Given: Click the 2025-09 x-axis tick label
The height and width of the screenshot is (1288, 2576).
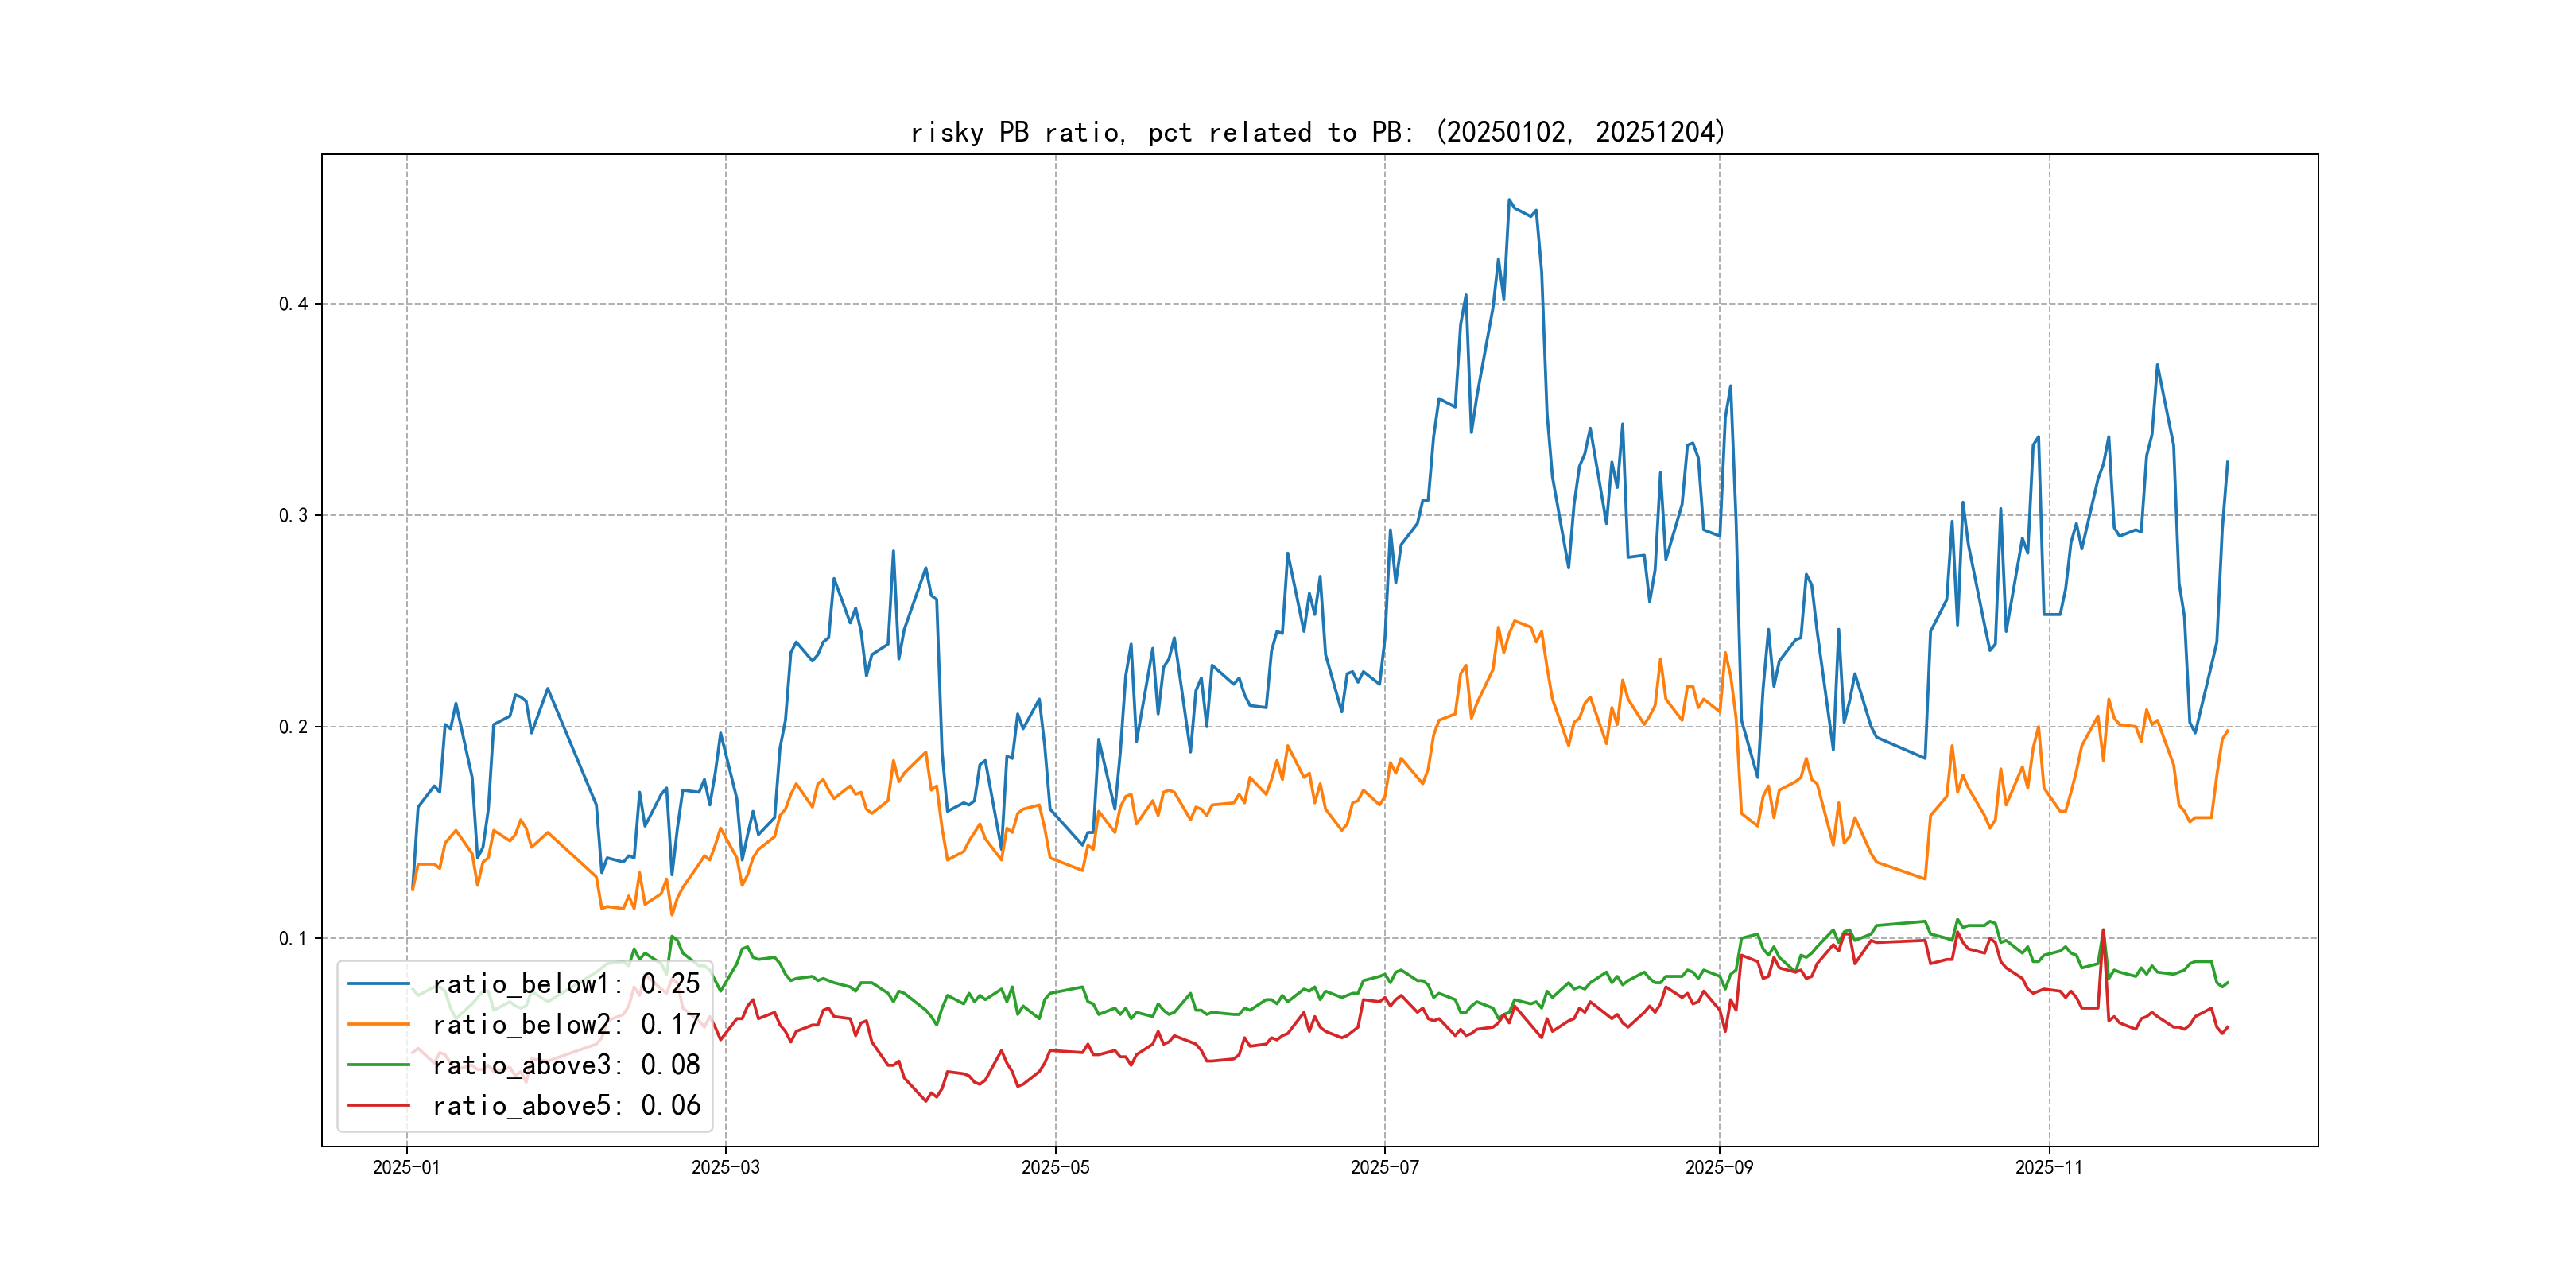Looking at the screenshot, I should pyautogui.click(x=1719, y=1167).
